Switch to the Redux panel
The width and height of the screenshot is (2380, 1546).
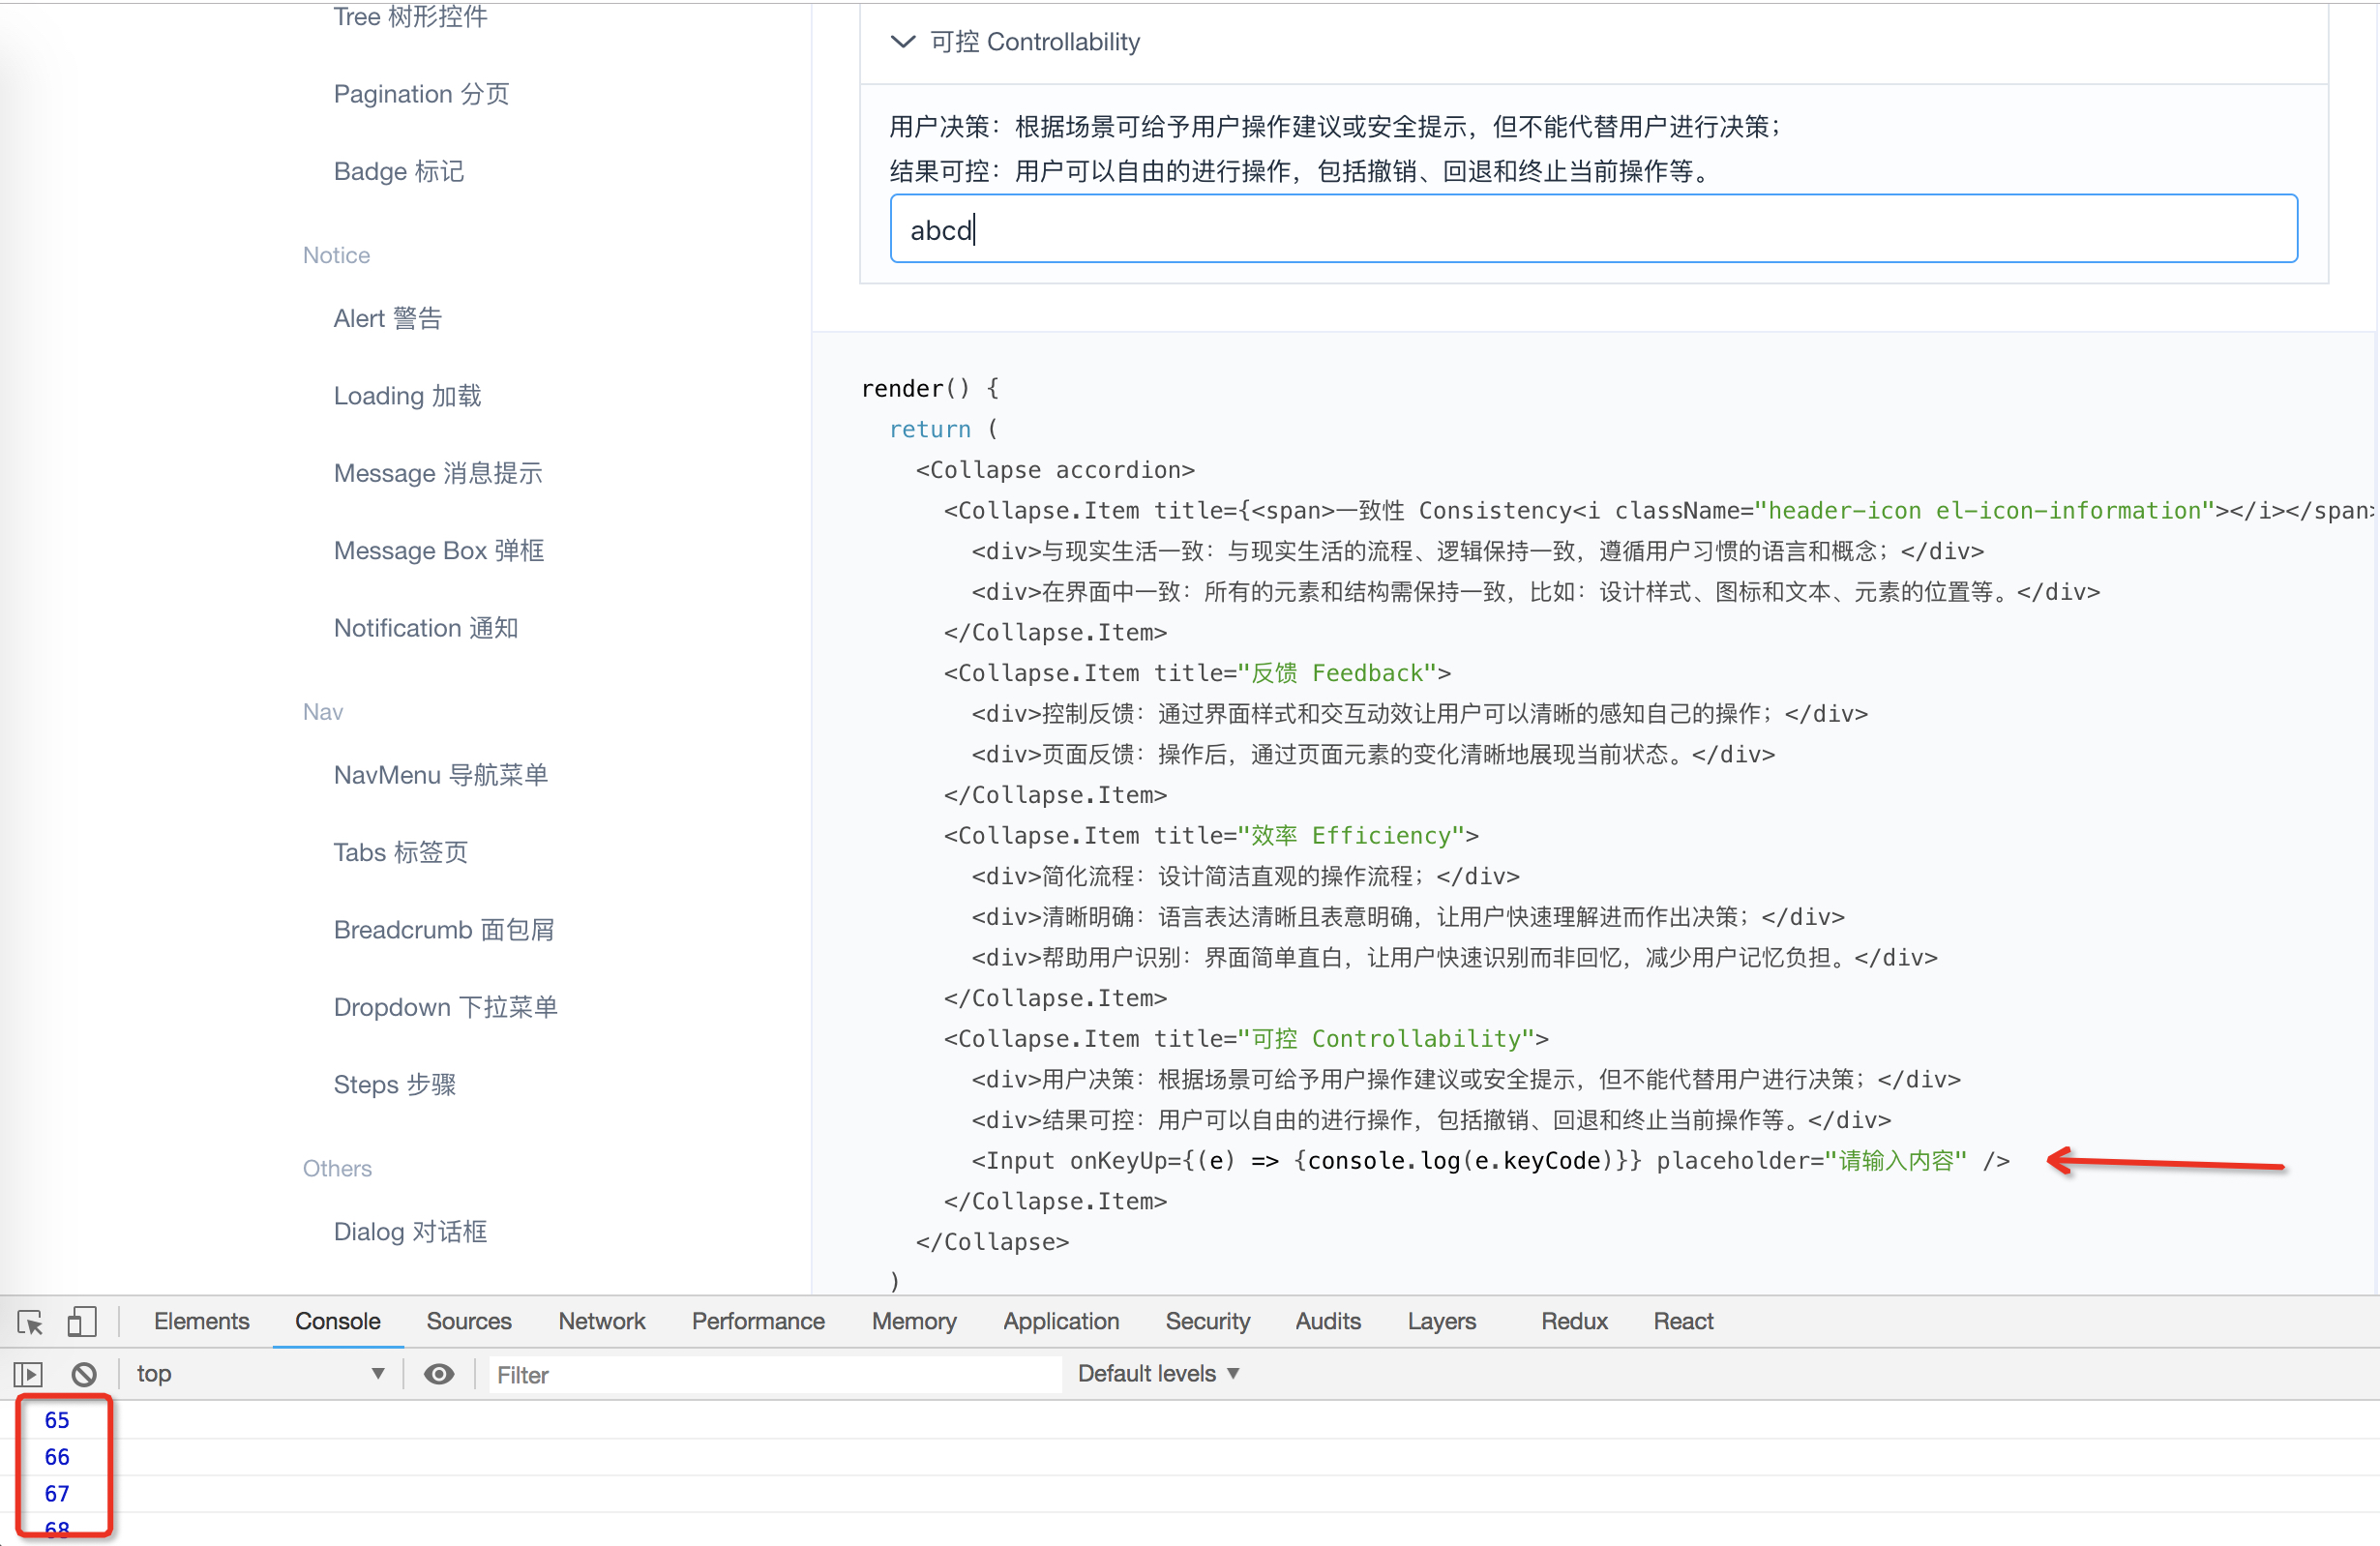[1573, 1321]
